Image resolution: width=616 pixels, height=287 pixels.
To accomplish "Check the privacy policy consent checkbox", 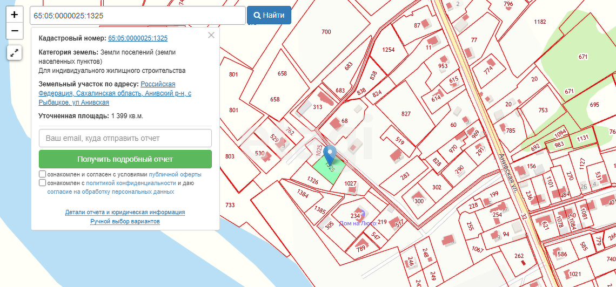I will (43, 183).
